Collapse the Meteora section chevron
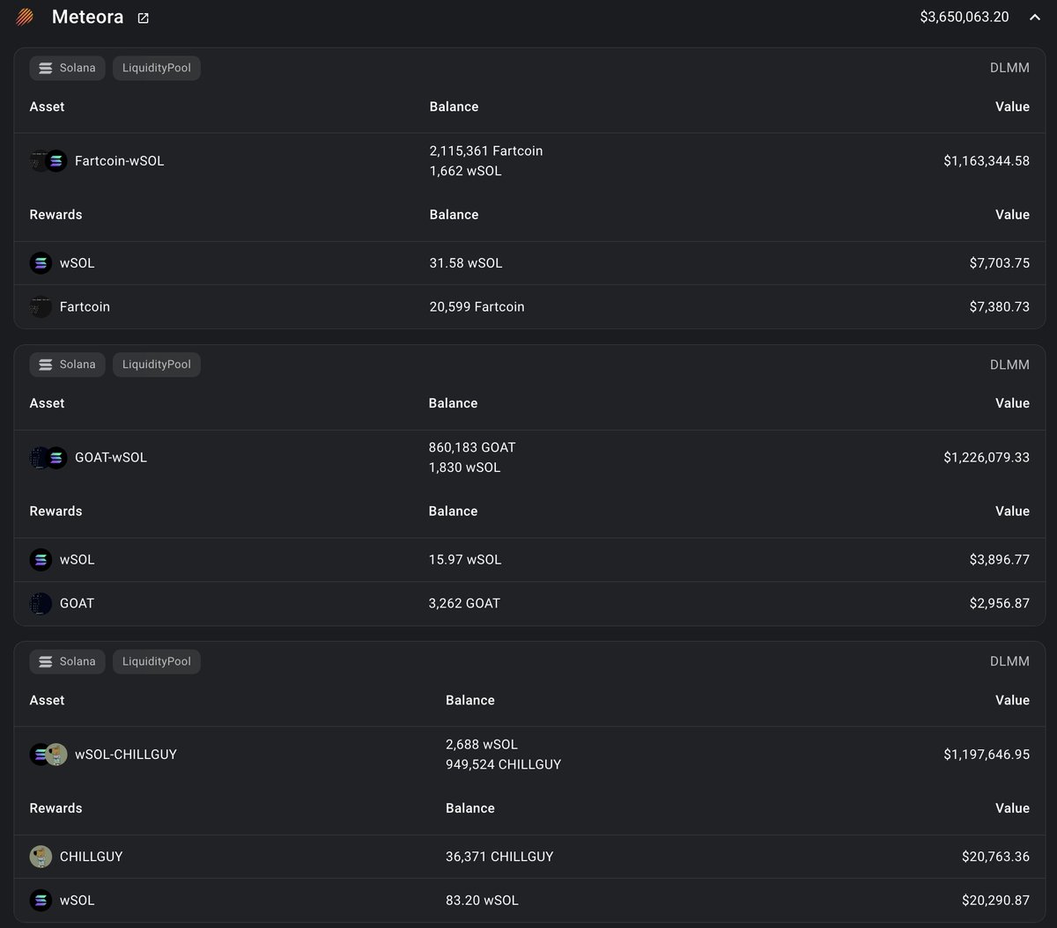This screenshot has width=1057, height=928. point(1034,17)
